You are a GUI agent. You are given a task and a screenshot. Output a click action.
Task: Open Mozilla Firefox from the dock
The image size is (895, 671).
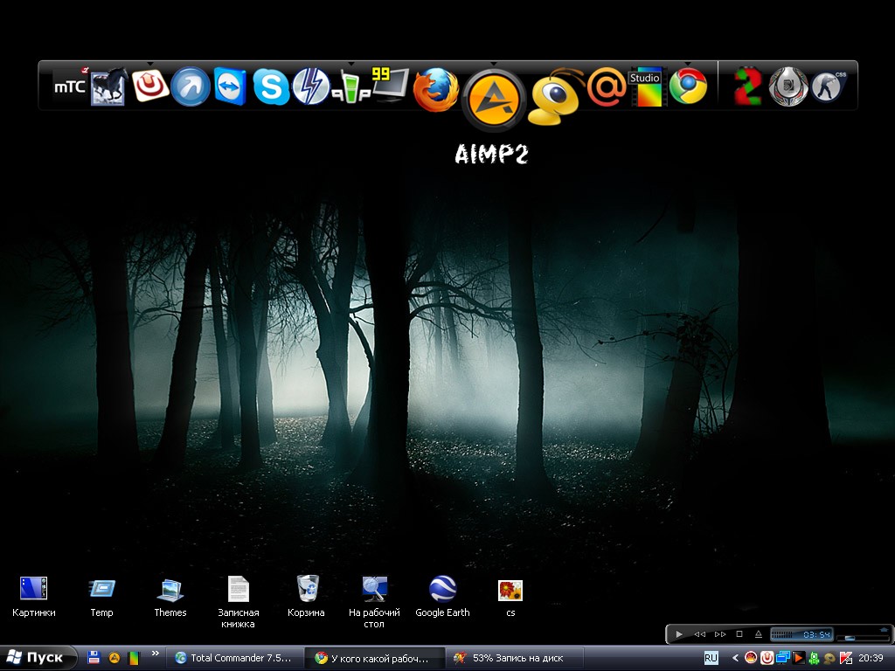(x=435, y=90)
